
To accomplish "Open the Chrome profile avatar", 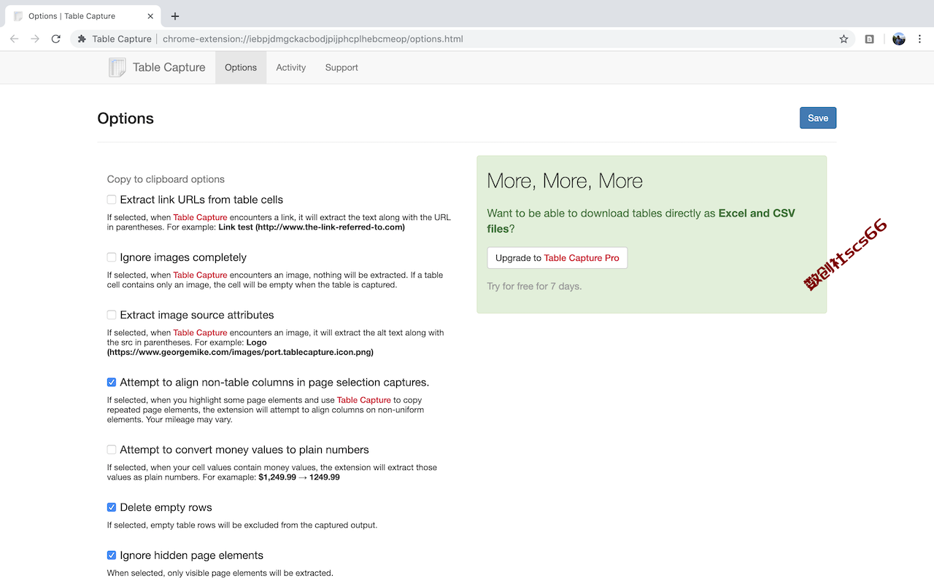I will pos(899,39).
